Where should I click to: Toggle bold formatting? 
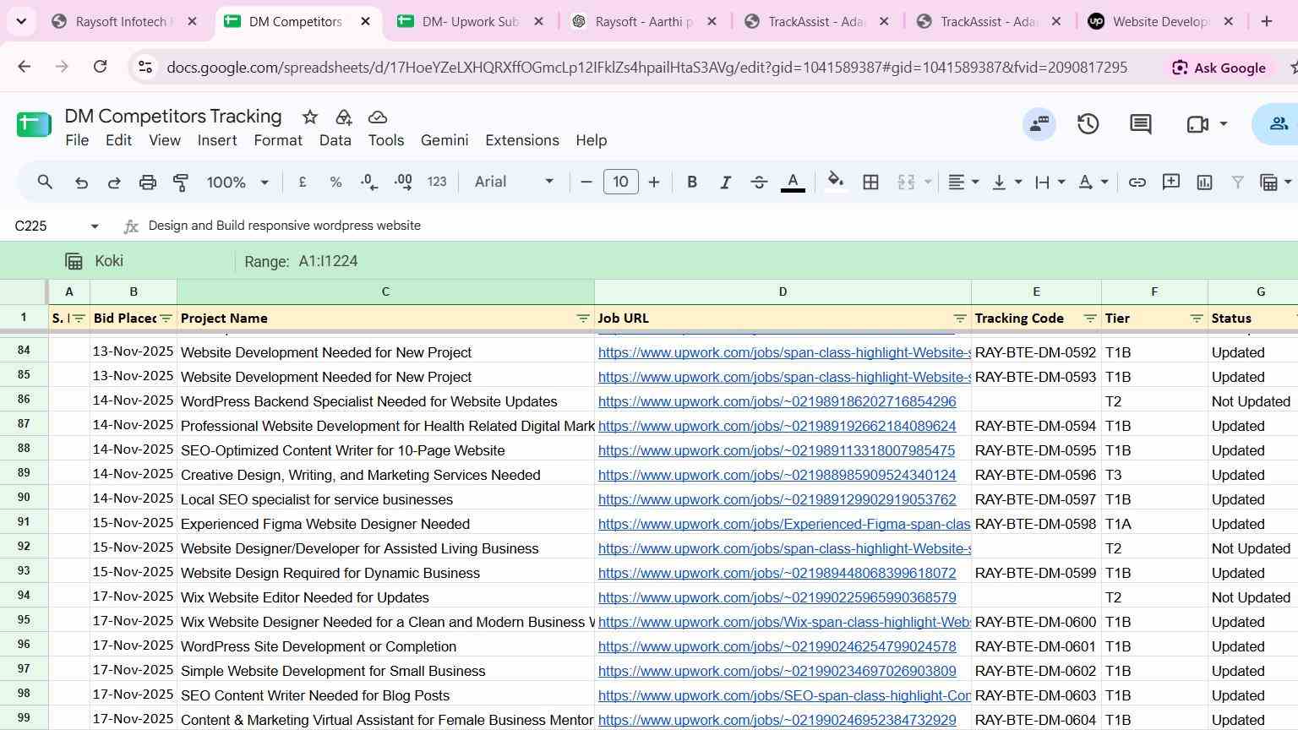pyautogui.click(x=692, y=182)
